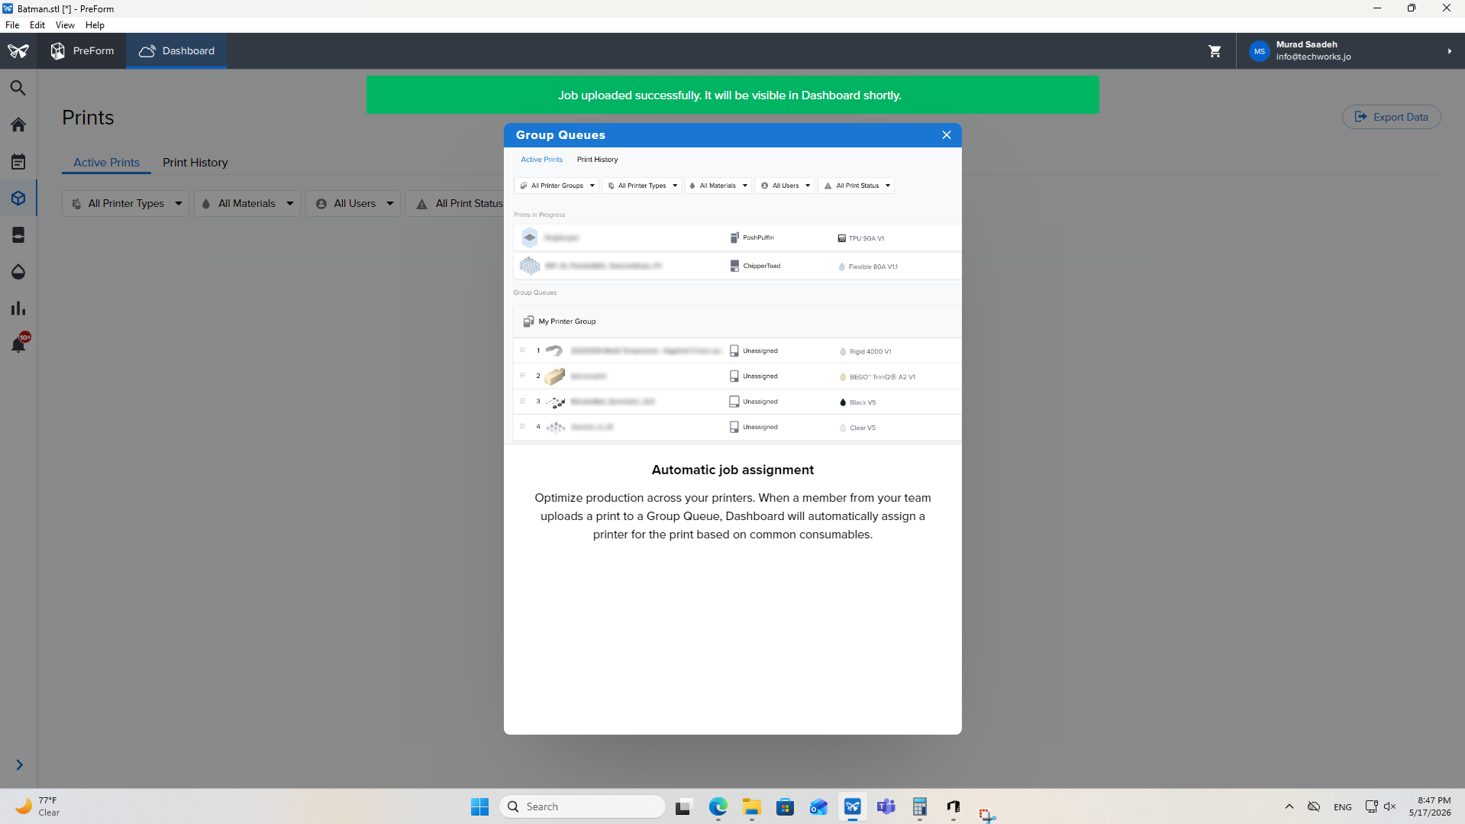Expand the Murad Saadeh account arrow
This screenshot has width=1465, height=824.
click(1449, 51)
